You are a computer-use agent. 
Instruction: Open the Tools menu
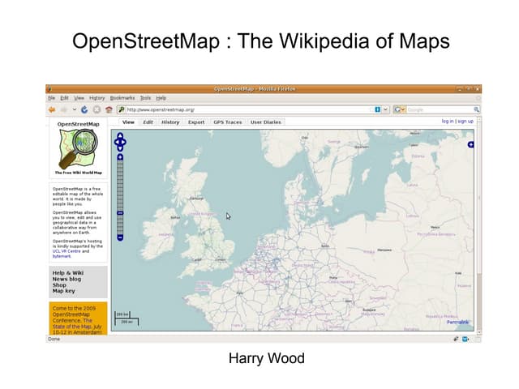tap(145, 98)
